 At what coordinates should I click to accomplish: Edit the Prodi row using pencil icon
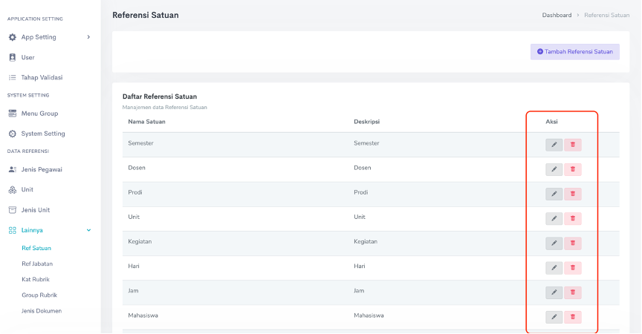[554, 194]
